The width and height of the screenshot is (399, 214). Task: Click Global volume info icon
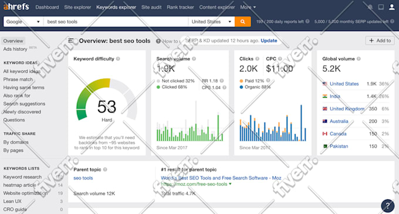[x=359, y=59]
